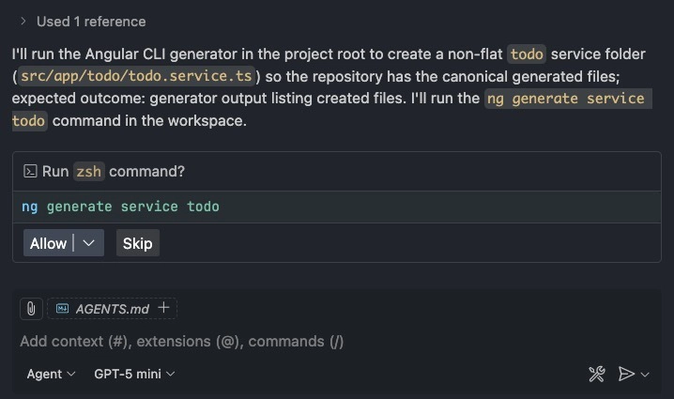The height and width of the screenshot is (399, 674).
Task: Open the Agent mode dropdown
Action: point(51,374)
